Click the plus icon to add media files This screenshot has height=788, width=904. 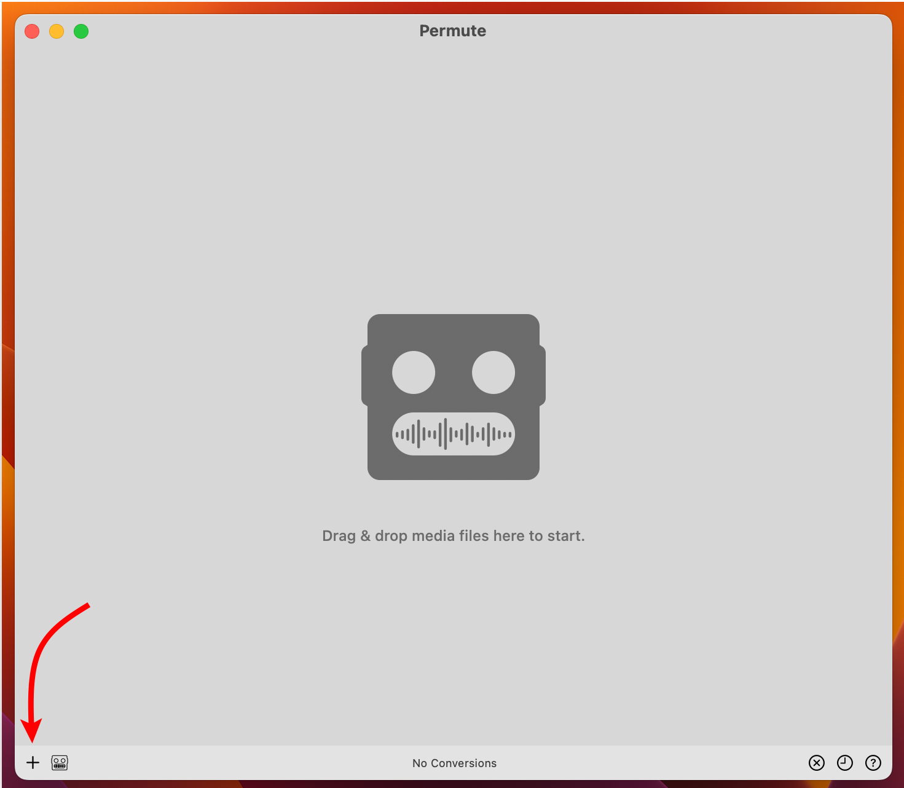[x=33, y=763]
